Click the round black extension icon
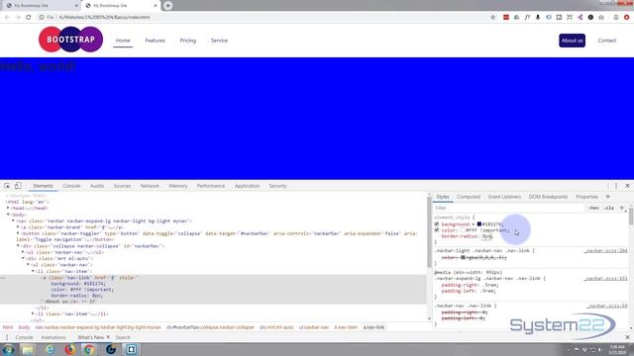 (x=590, y=18)
